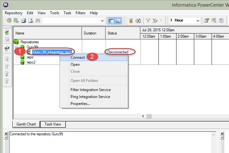
Task: Click the medal icon in toolbar
Action: point(131,21)
